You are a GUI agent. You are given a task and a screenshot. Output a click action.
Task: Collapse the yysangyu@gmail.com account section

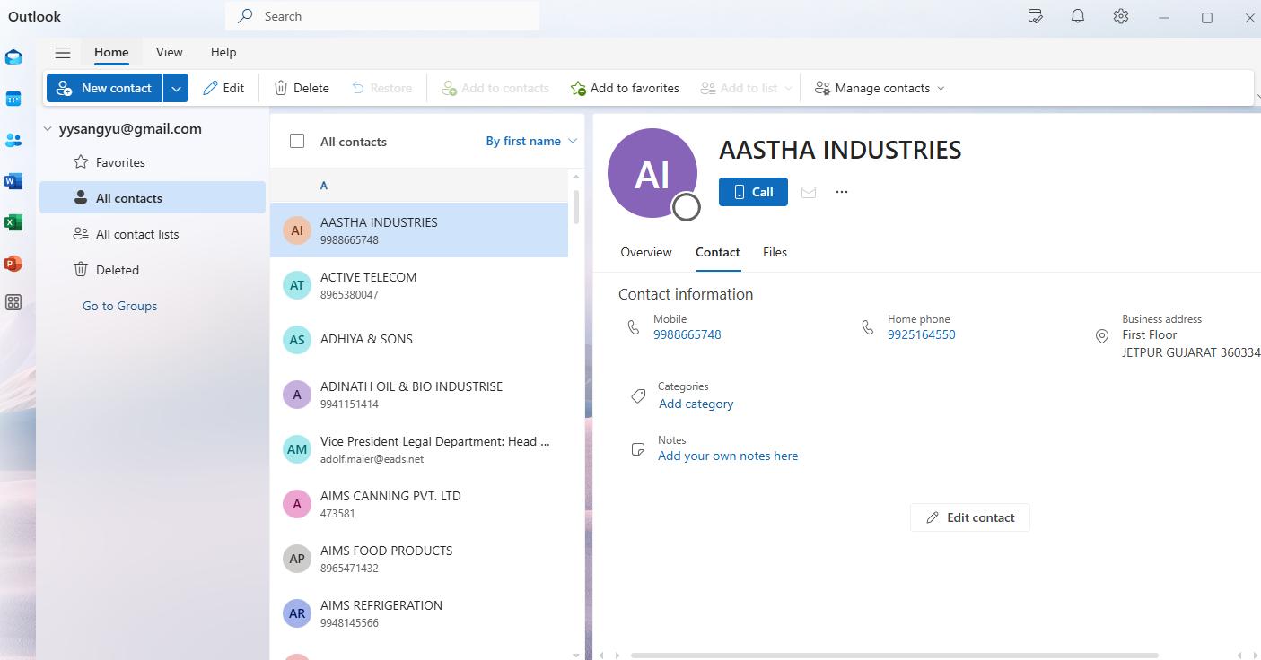coord(48,128)
